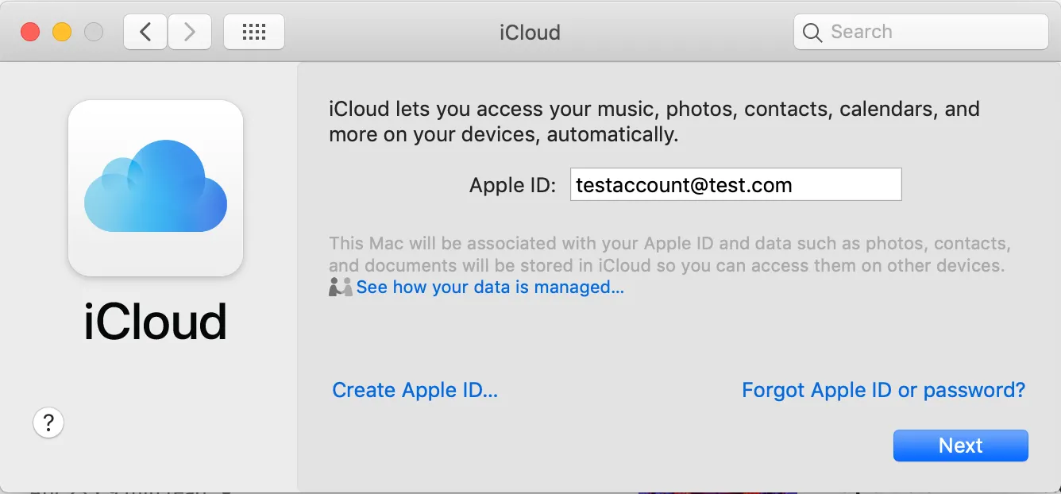This screenshot has width=1061, height=494.
Task: Click the privacy handshake people icon
Action: pyautogui.click(x=340, y=288)
